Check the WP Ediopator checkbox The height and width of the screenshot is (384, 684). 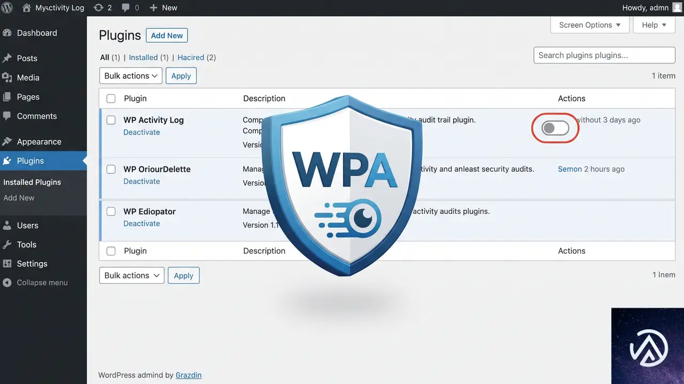111,211
